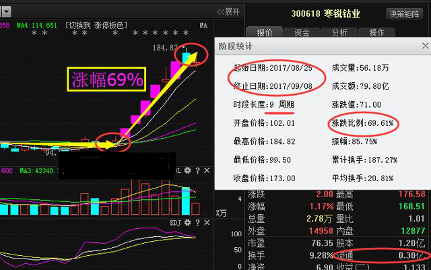
Task: Close the KDJ indicator panel
Action: [x=206, y=223]
